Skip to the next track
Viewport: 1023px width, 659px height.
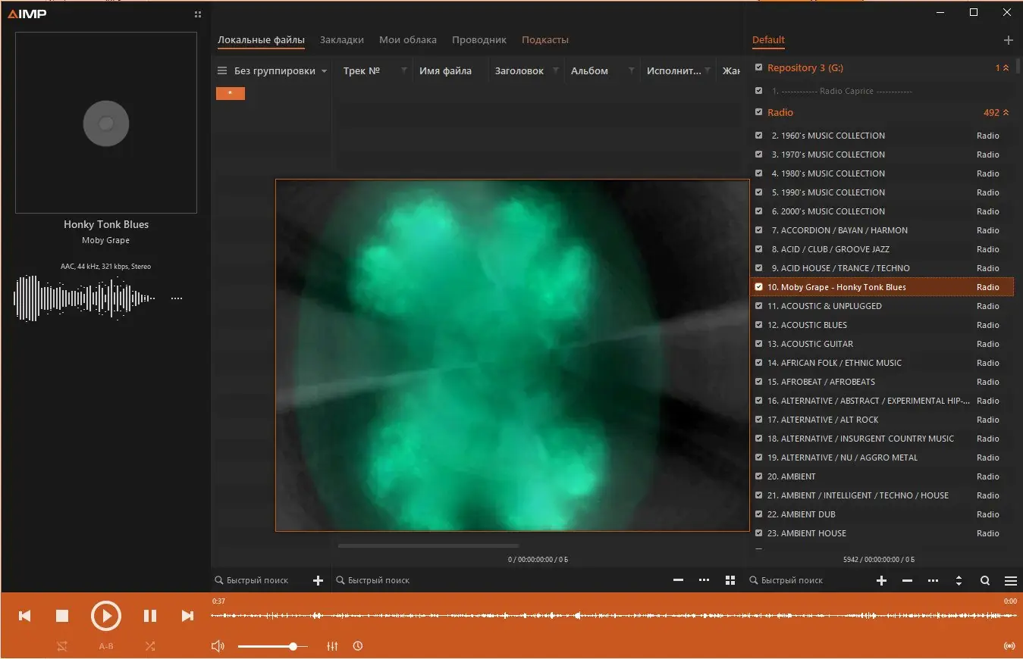pos(187,617)
